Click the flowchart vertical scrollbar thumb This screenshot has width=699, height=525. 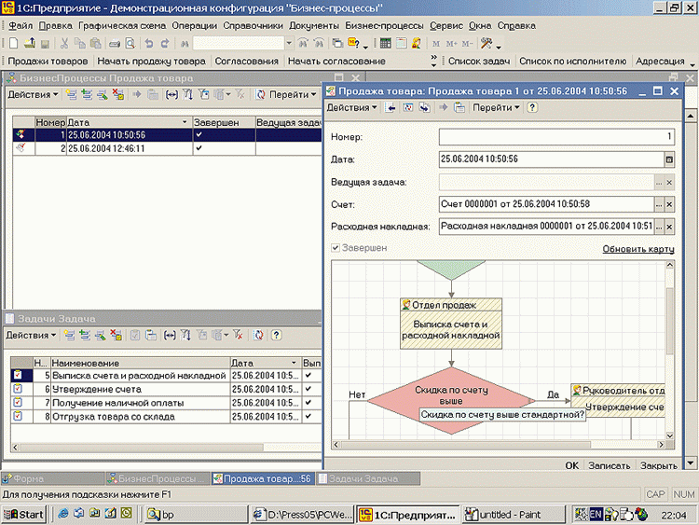click(x=669, y=321)
